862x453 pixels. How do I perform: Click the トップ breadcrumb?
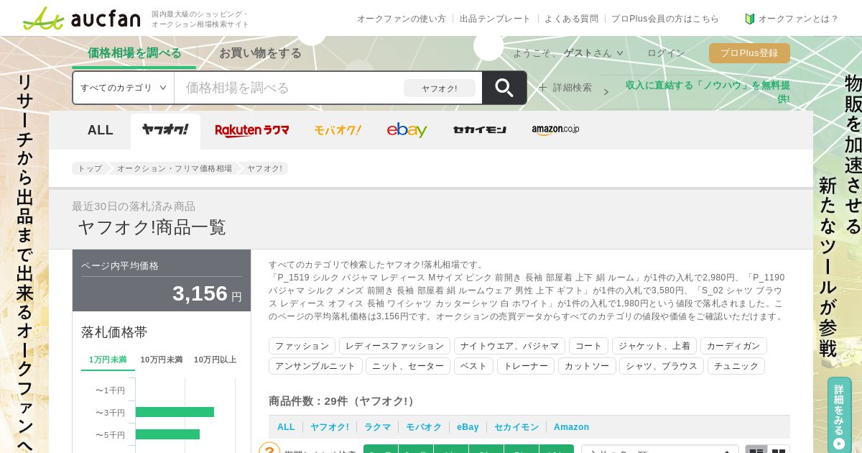[x=90, y=168]
